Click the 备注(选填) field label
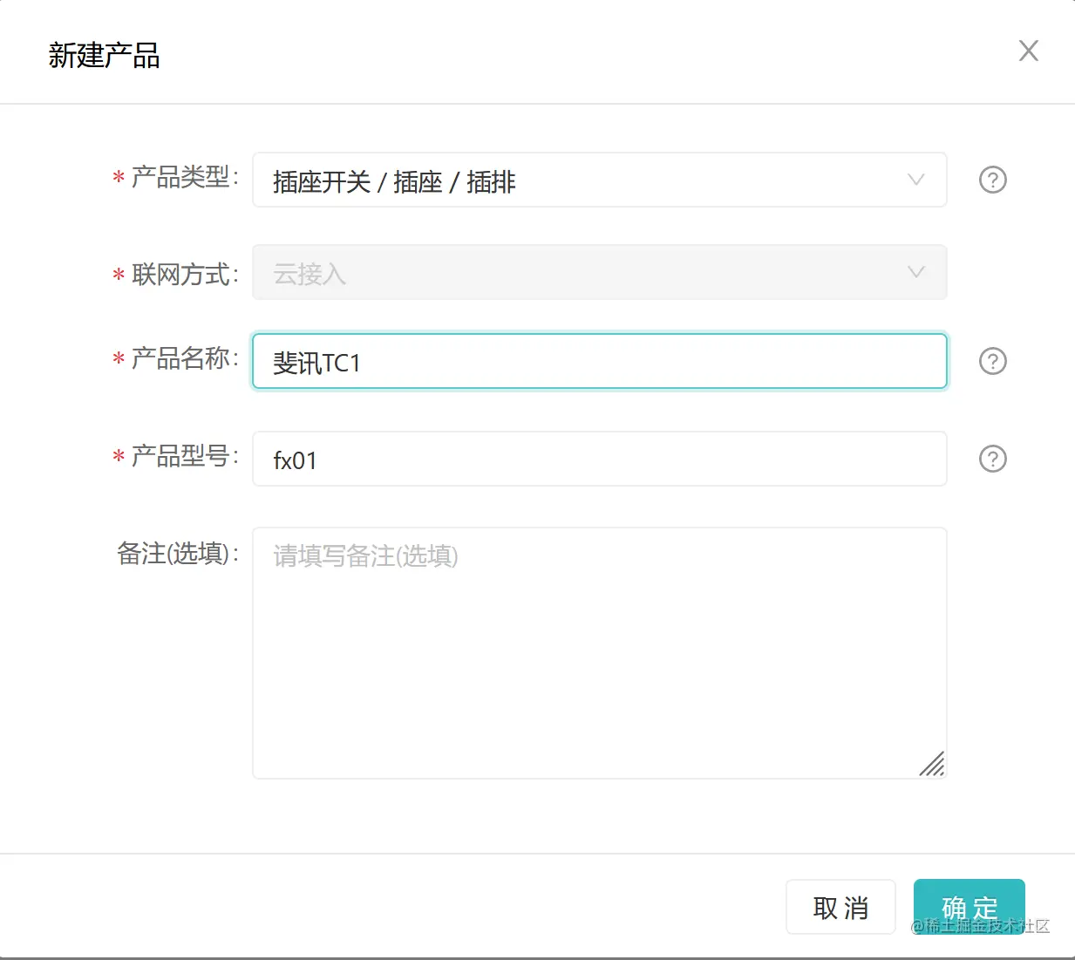 coord(174,554)
